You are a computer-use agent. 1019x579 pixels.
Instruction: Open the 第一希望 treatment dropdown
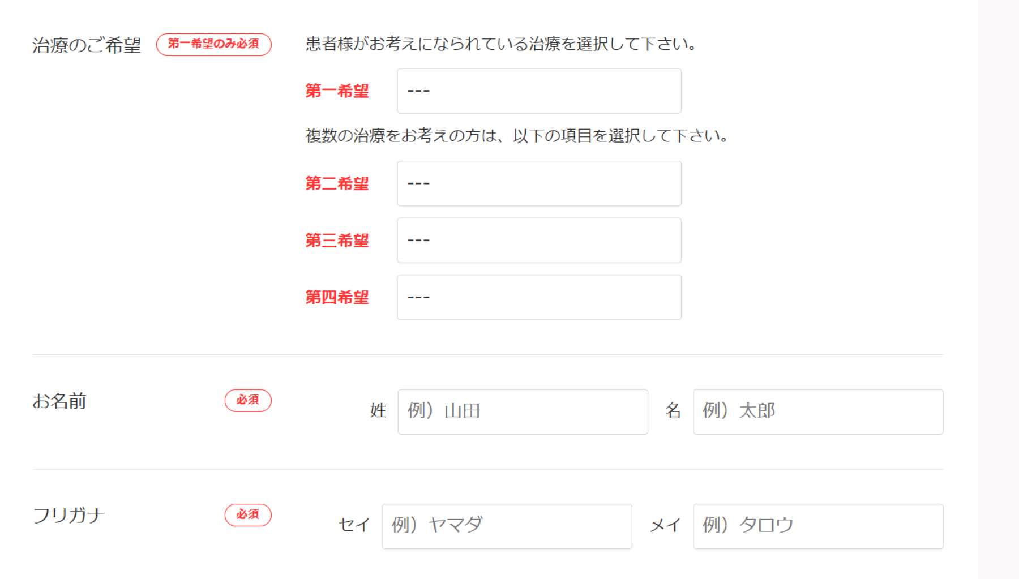538,91
